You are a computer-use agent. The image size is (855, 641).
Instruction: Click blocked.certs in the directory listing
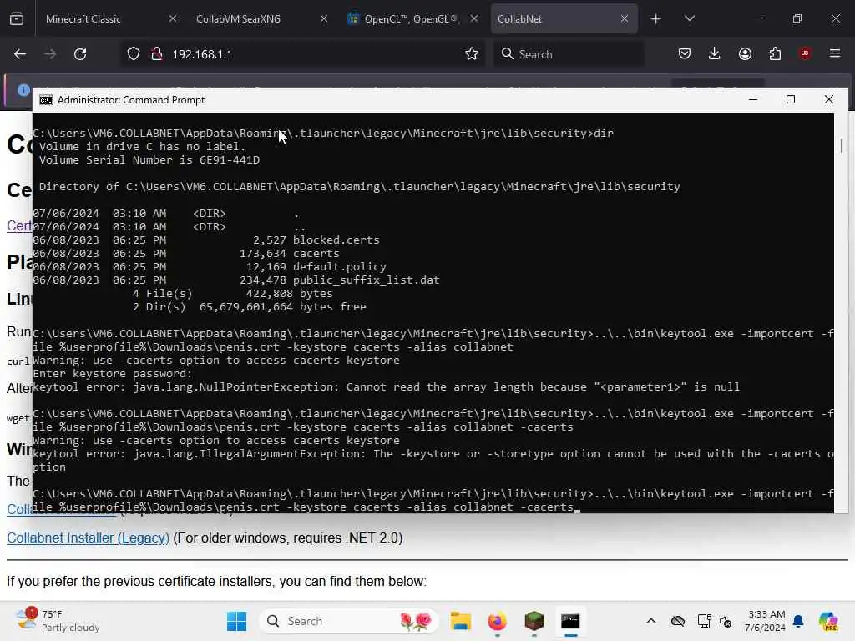tap(336, 240)
